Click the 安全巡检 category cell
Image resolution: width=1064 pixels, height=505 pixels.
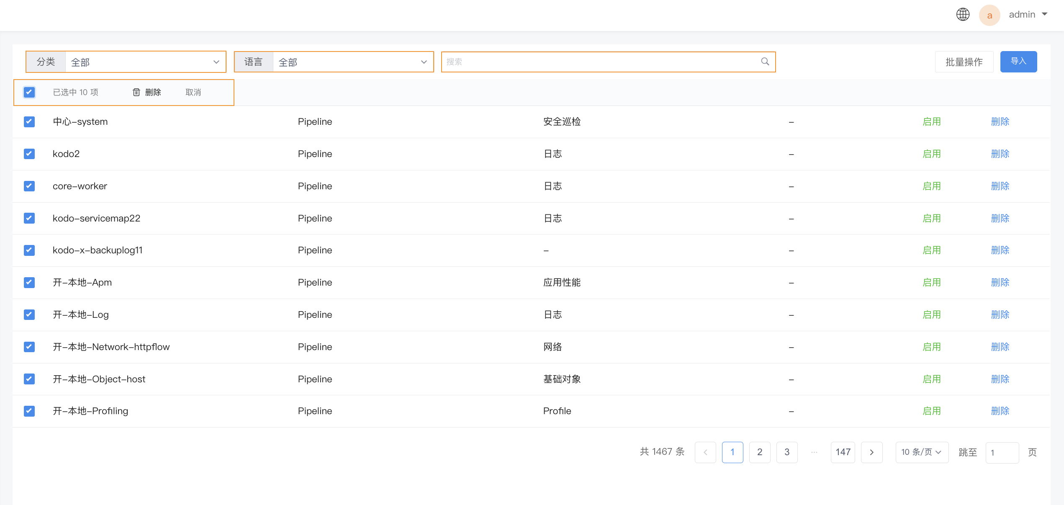coord(562,122)
